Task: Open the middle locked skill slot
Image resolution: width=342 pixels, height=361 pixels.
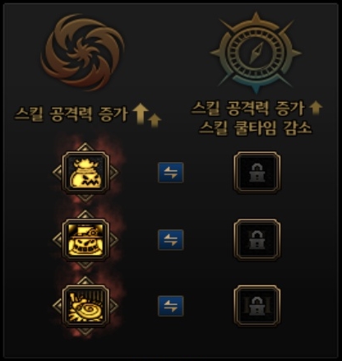Action: coord(257,239)
